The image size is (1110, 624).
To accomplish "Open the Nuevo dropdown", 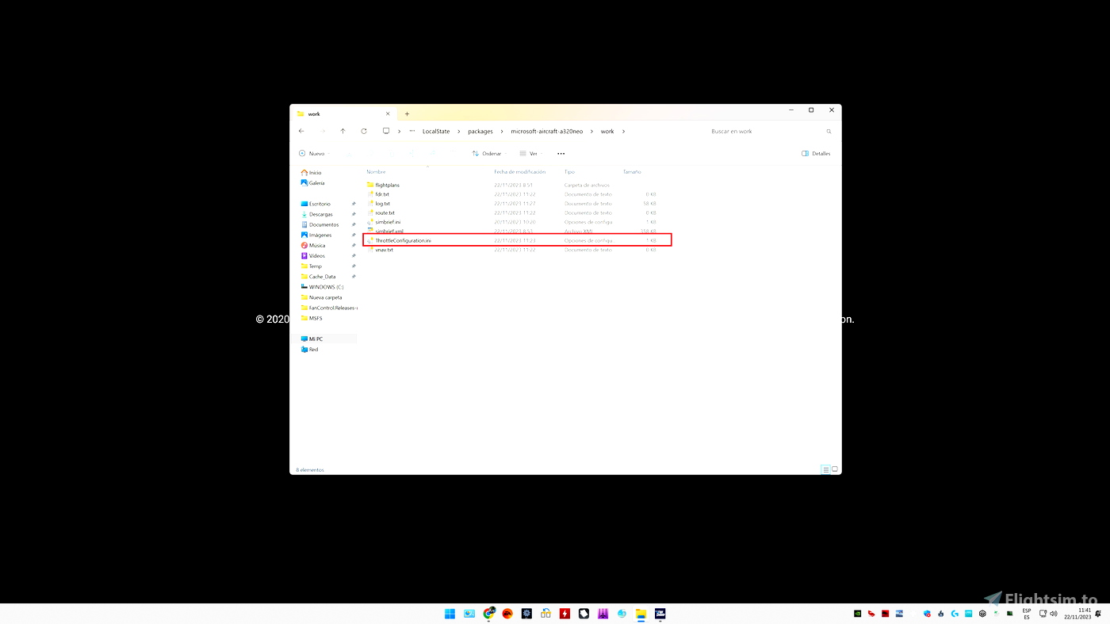I will [312, 154].
